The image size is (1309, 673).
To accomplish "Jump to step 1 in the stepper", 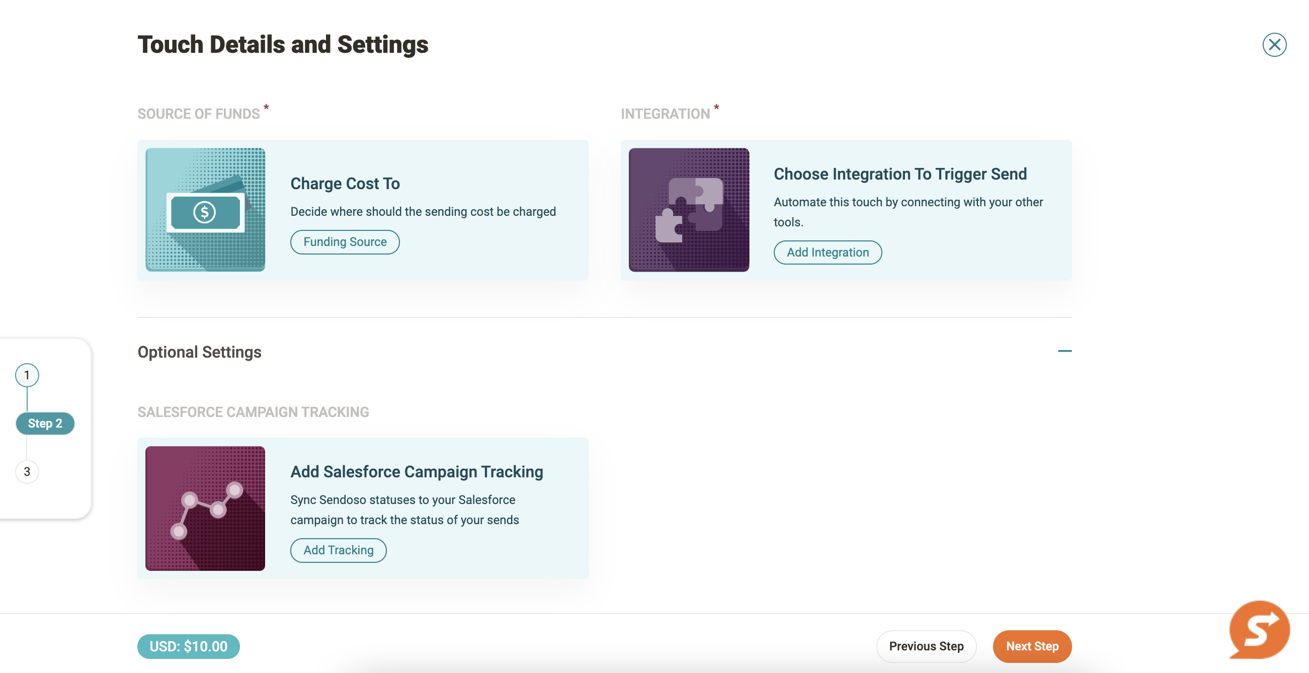I will (x=27, y=375).
